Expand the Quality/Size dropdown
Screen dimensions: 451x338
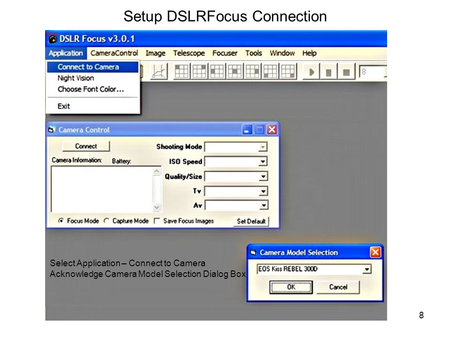(263, 176)
